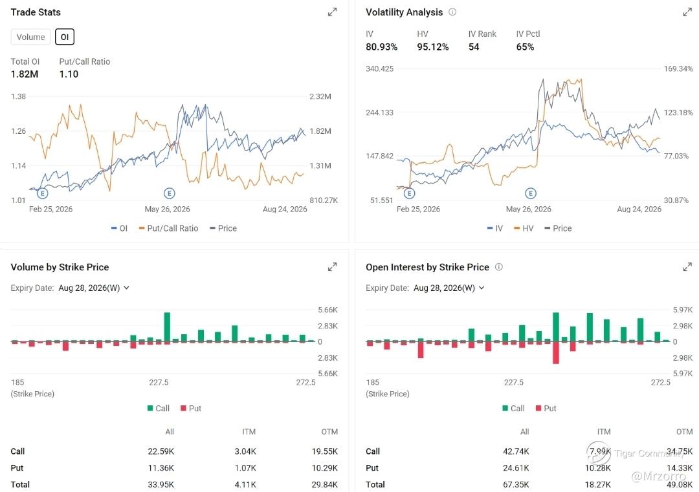The image size is (699, 492).
Task: Click the Total ITM volume value 4.11K
Action: coord(245,484)
